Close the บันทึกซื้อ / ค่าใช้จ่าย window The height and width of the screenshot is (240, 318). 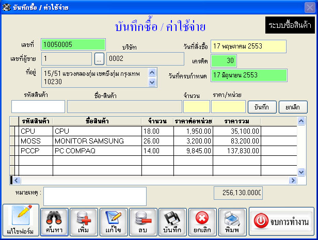(x=310, y=8)
